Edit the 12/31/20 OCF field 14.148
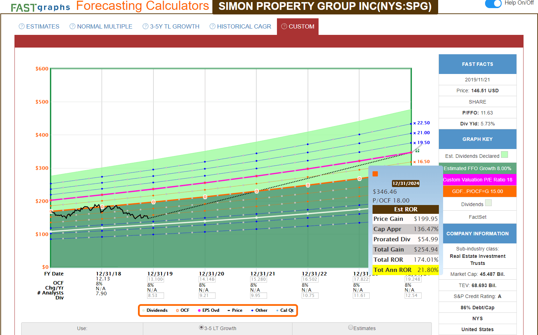Viewport: 538px width, 335px height. (x=207, y=279)
